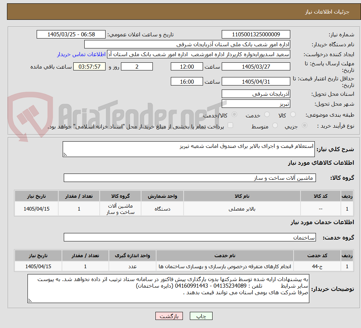Click the delivery province field آذربایجان شرقی
361x328 pixels.
256,94
